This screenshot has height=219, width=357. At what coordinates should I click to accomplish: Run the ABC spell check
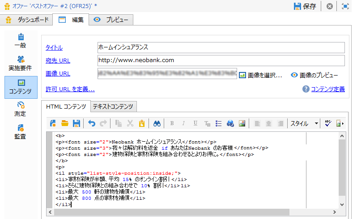(x=328, y=123)
